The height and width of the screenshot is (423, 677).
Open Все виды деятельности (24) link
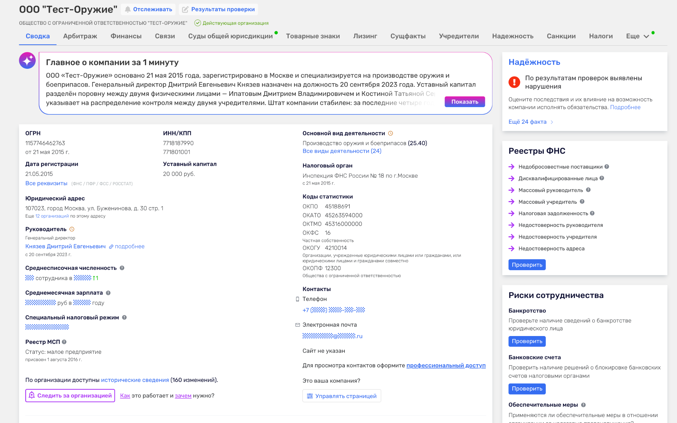[342, 151]
